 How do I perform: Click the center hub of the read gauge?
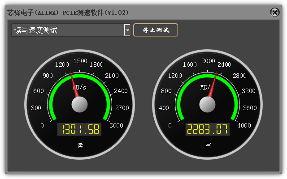79,104
